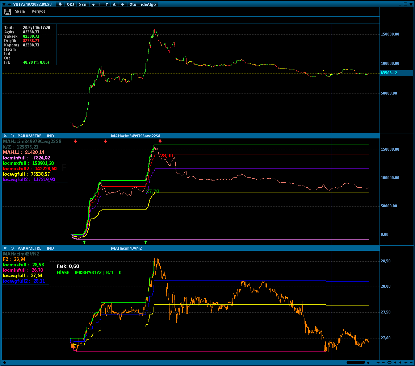Click the locmaxfull value 28,58 in the MAHacim43VN2 panel
This screenshot has width=415, height=366.
(x=38, y=265)
